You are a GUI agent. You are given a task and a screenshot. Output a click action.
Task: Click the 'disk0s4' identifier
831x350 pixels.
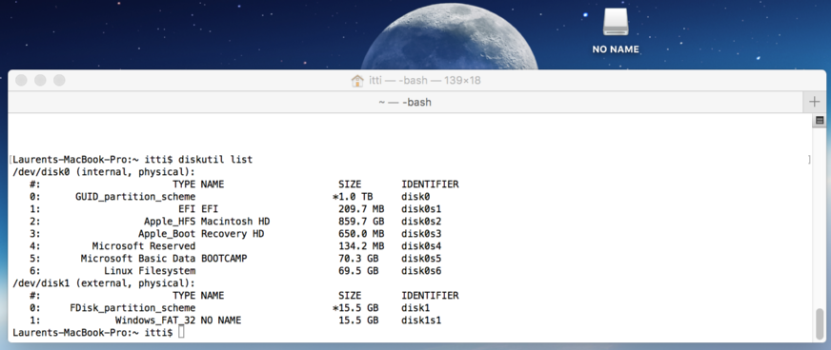tap(421, 245)
